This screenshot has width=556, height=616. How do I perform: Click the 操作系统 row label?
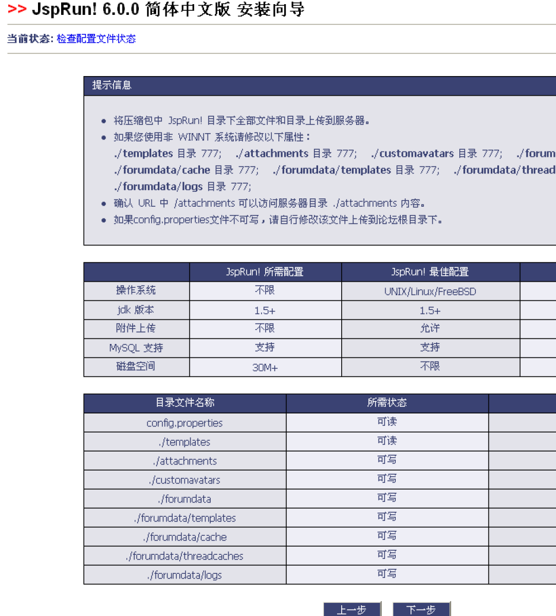[136, 291]
